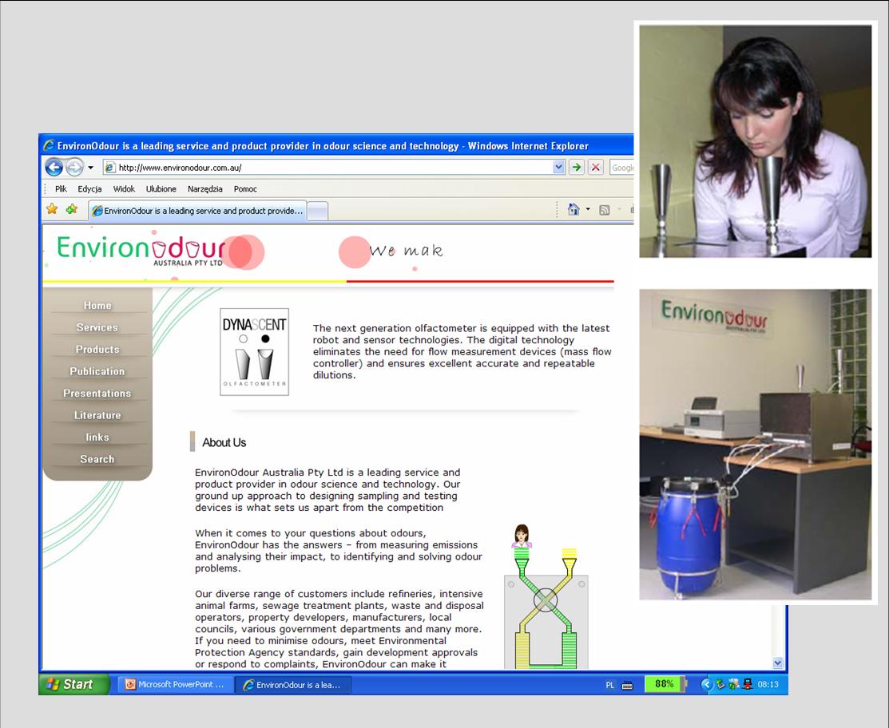Open the Edycja menu
889x728 pixels.
(89, 189)
